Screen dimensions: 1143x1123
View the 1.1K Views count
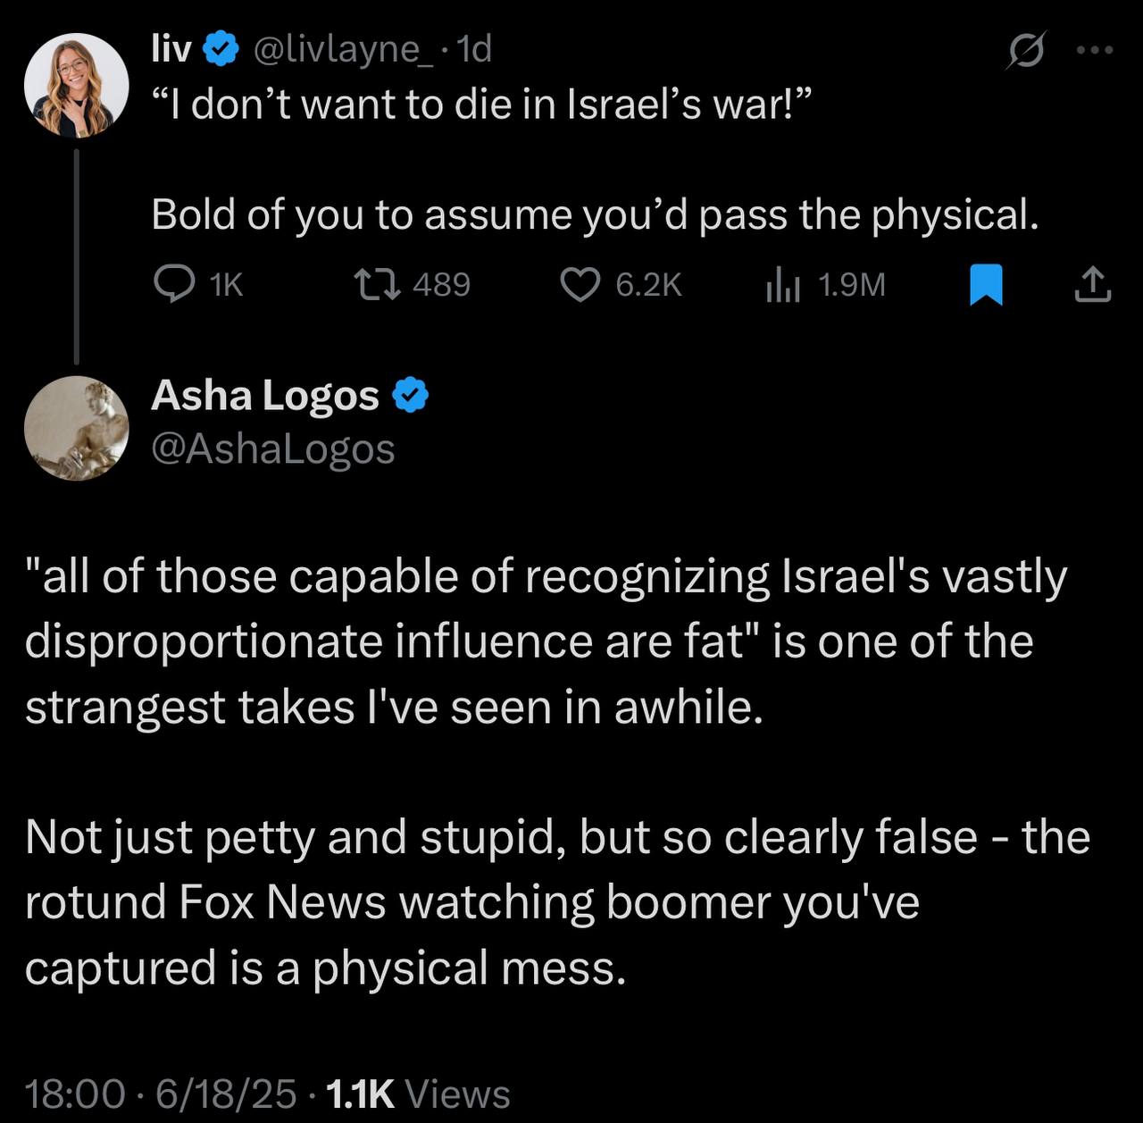(419, 1094)
